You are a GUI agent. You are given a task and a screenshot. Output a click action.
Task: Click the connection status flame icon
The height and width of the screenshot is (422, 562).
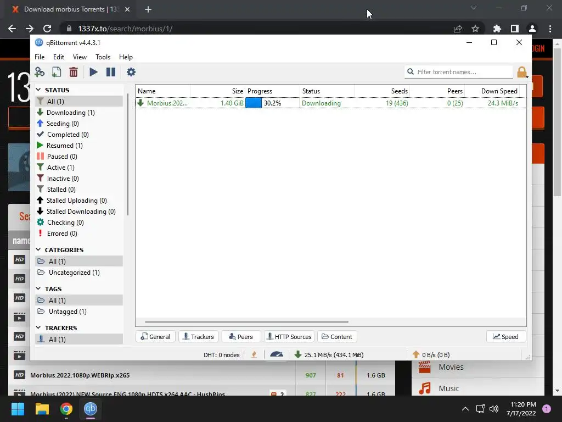coord(254,354)
